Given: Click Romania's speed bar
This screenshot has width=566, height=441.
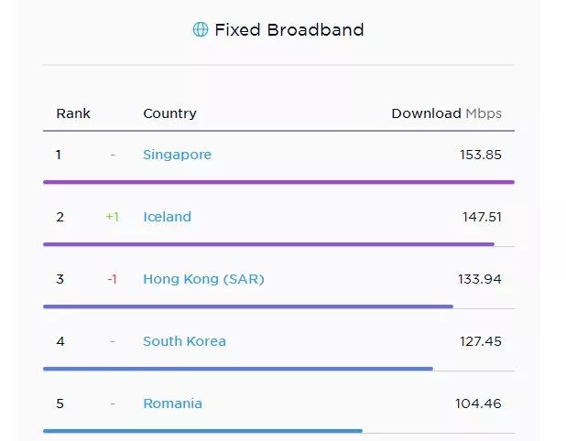Looking at the screenshot, I should point(202,431).
